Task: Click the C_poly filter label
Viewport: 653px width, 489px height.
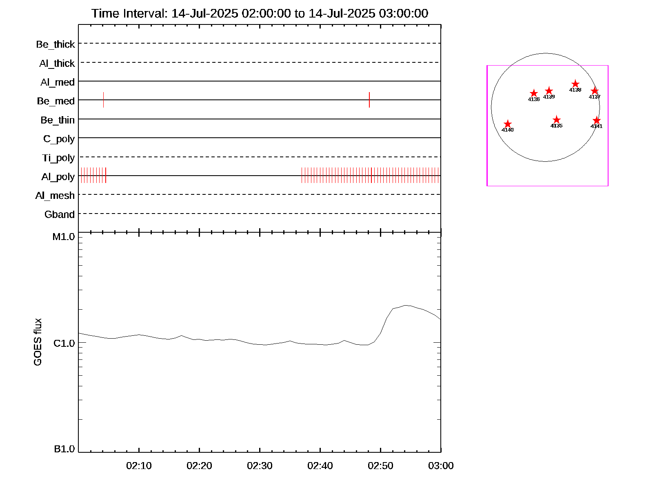Action: point(59,139)
